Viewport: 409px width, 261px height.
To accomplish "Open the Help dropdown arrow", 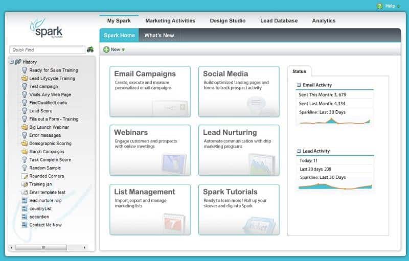I will coord(399,6).
